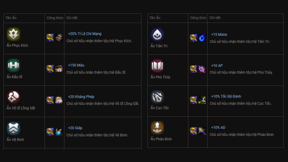This screenshot has width=288, height=162.
Task: Click the Ấn Phù Thủy book emblem icon
Action: pos(157,66)
